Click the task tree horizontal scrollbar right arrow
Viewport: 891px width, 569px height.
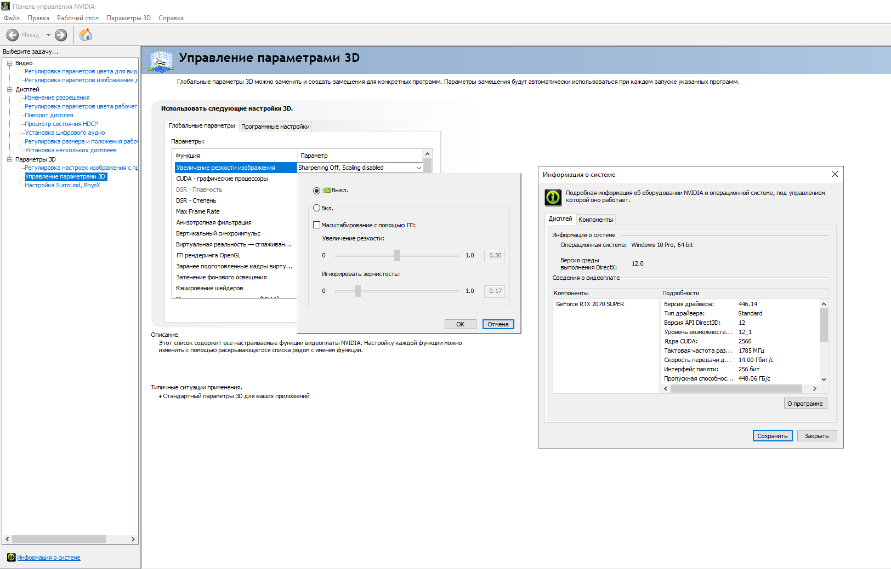click(133, 539)
